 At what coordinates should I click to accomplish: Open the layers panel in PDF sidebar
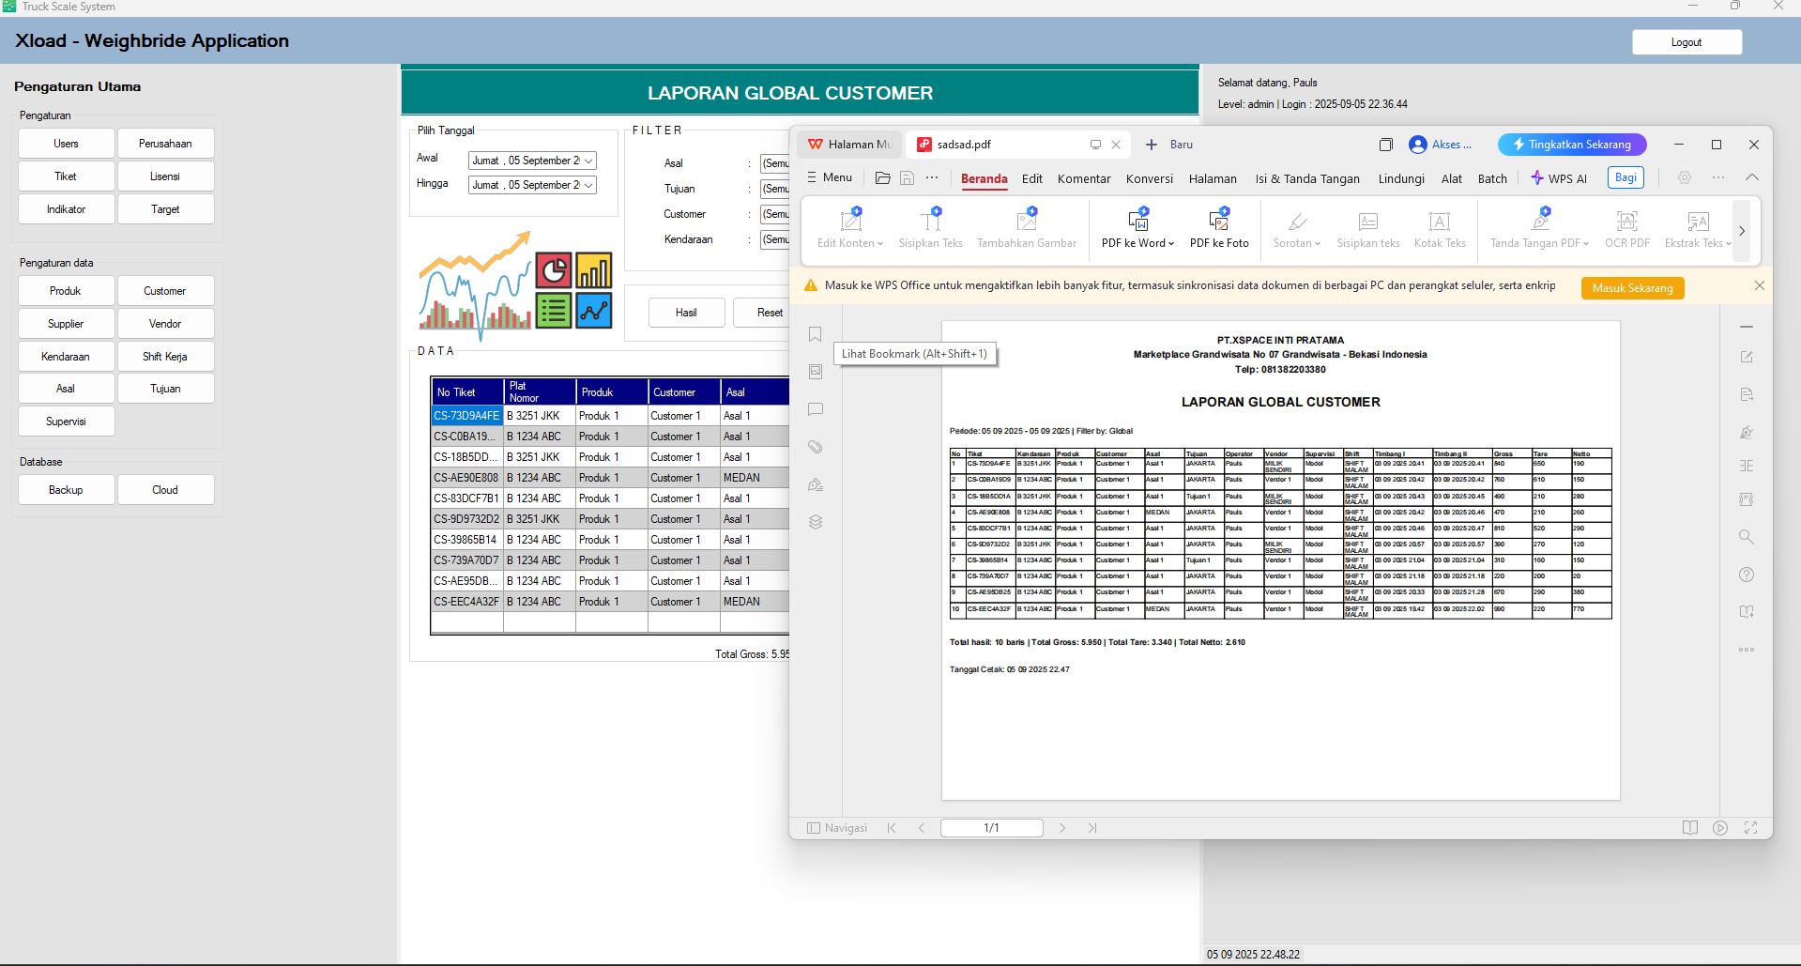click(815, 522)
